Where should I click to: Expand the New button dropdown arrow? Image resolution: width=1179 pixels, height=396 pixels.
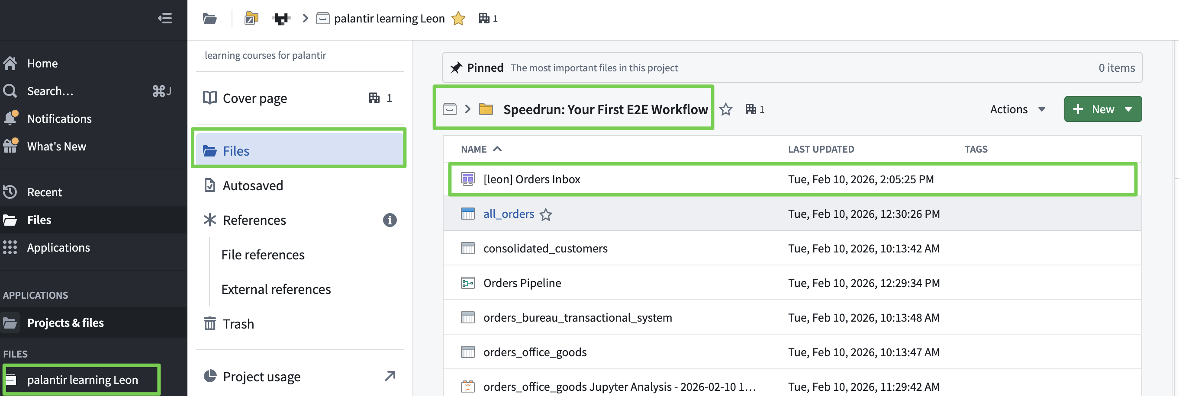1128,109
